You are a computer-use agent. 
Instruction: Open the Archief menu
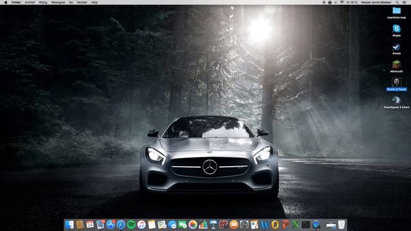point(30,3)
